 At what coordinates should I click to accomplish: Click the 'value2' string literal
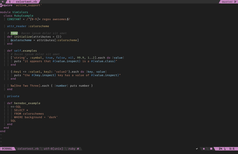61,72
